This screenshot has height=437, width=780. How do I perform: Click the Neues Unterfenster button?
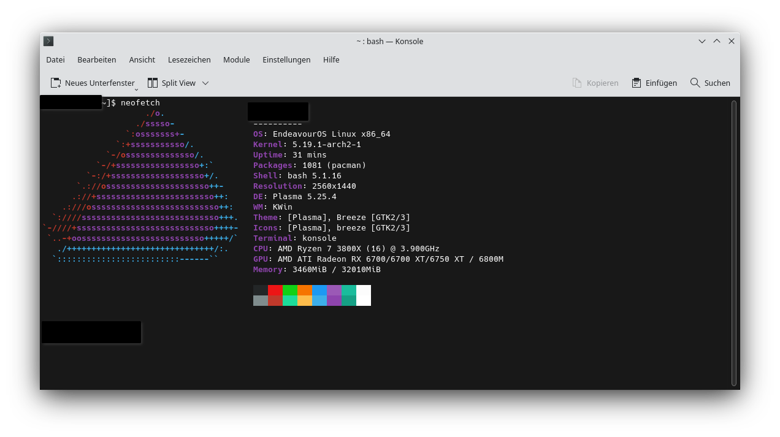point(92,83)
